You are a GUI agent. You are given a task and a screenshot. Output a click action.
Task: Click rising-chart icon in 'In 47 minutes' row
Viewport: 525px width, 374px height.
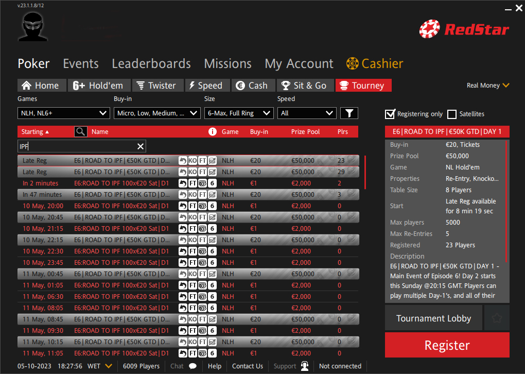pos(212,195)
